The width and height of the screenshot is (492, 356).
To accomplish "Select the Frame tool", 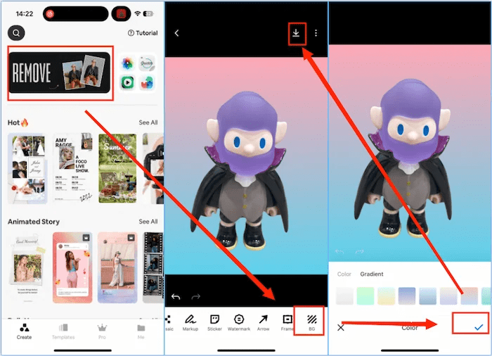I will [287, 323].
